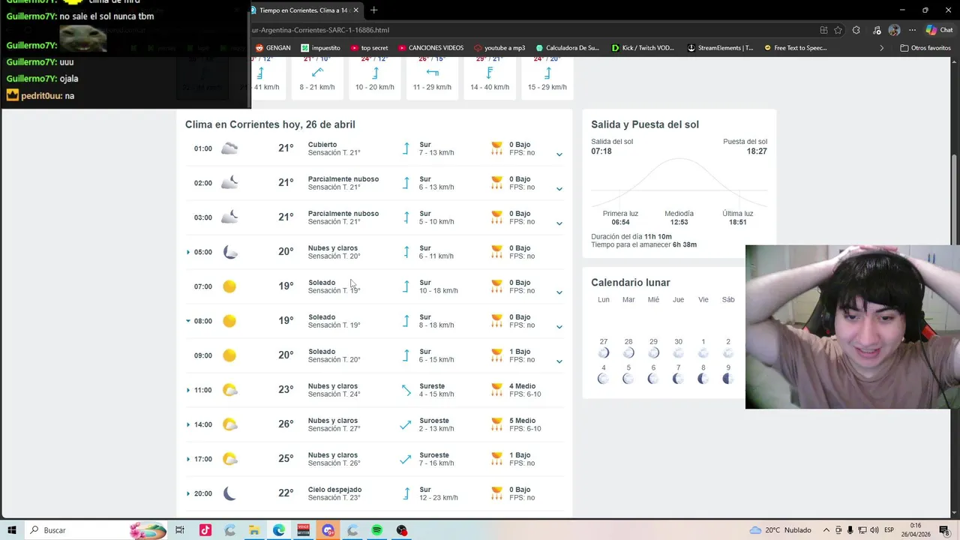Image resolution: width=960 pixels, height=540 pixels.
Task: Collapse the 08:00 row triangle
Action: [x=188, y=321]
